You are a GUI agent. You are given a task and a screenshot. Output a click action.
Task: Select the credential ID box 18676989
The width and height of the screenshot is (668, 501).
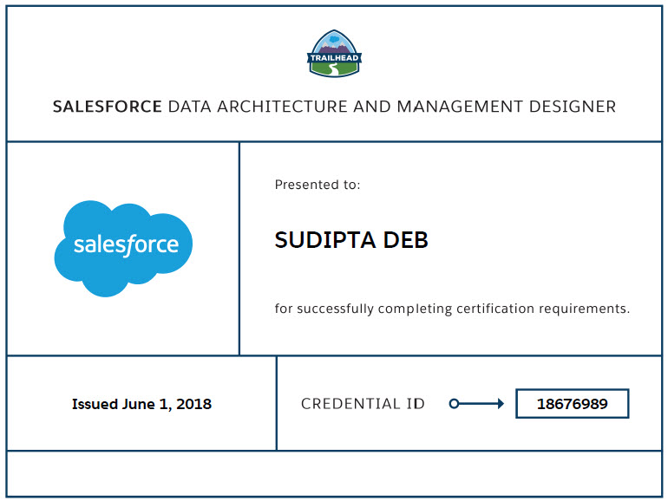click(x=572, y=404)
